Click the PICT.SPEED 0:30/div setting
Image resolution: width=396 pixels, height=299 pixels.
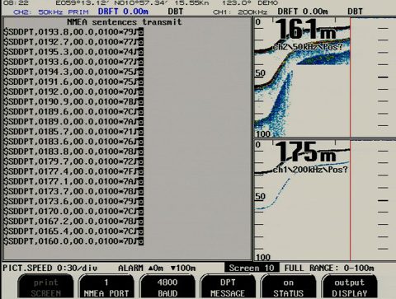click(x=49, y=268)
